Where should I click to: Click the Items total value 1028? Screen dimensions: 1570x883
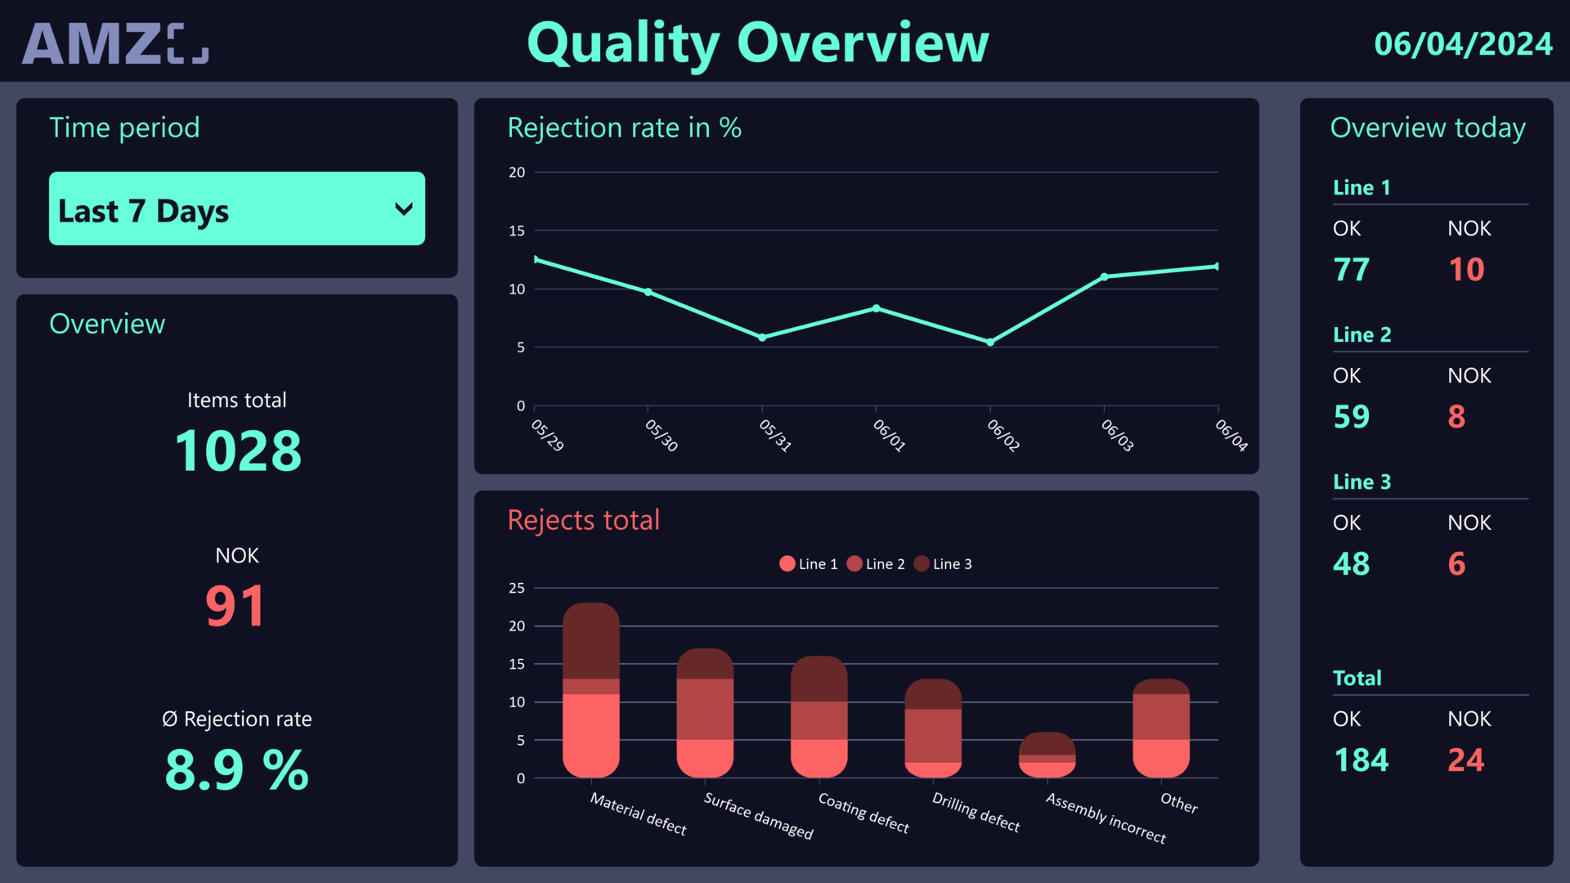[236, 448]
